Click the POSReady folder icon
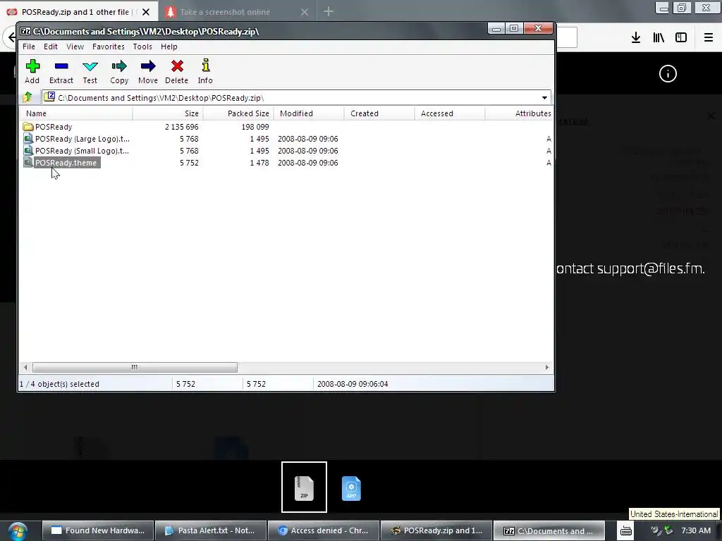722x541 pixels. [x=28, y=127]
